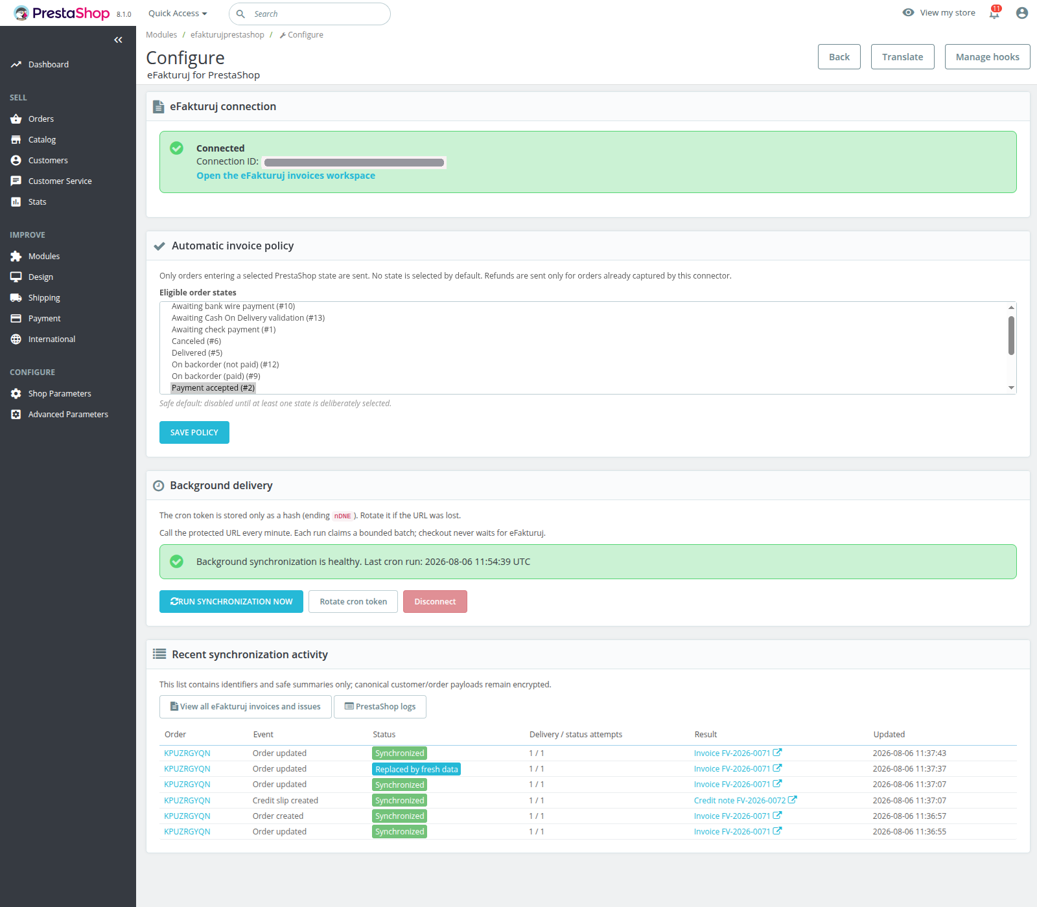This screenshot has height=907, width=1037.
Task: Click the Design monitor icon
Action: coord(16,277)
